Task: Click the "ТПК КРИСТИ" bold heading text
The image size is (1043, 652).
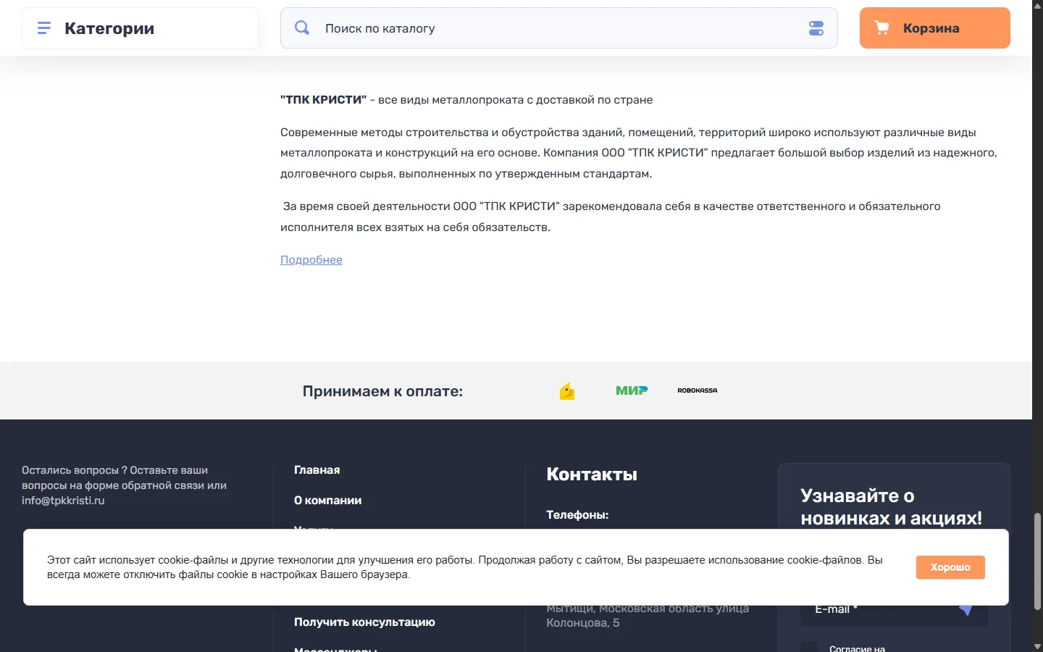Action: pos(324,100)
